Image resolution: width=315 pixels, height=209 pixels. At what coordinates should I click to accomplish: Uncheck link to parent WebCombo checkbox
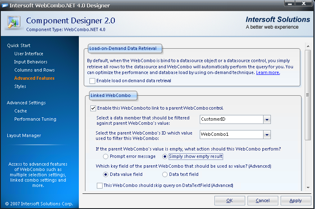(93, 108)
